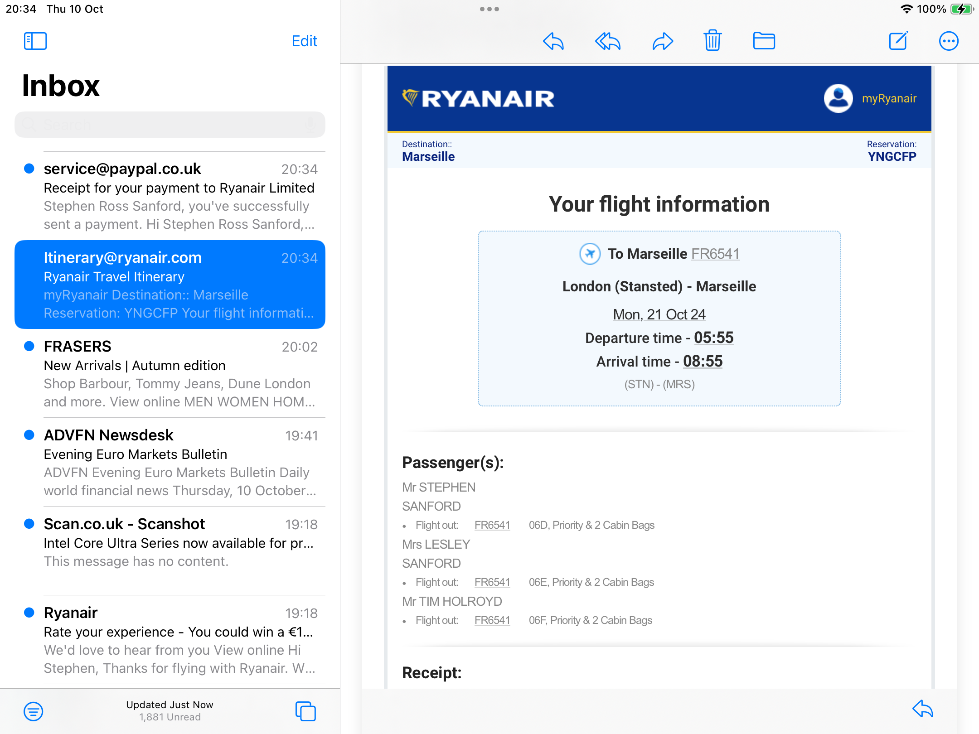This screenshot has width=979, height=734.
Task: Open the myRyanair profile avatar
Action: (838, 98)
